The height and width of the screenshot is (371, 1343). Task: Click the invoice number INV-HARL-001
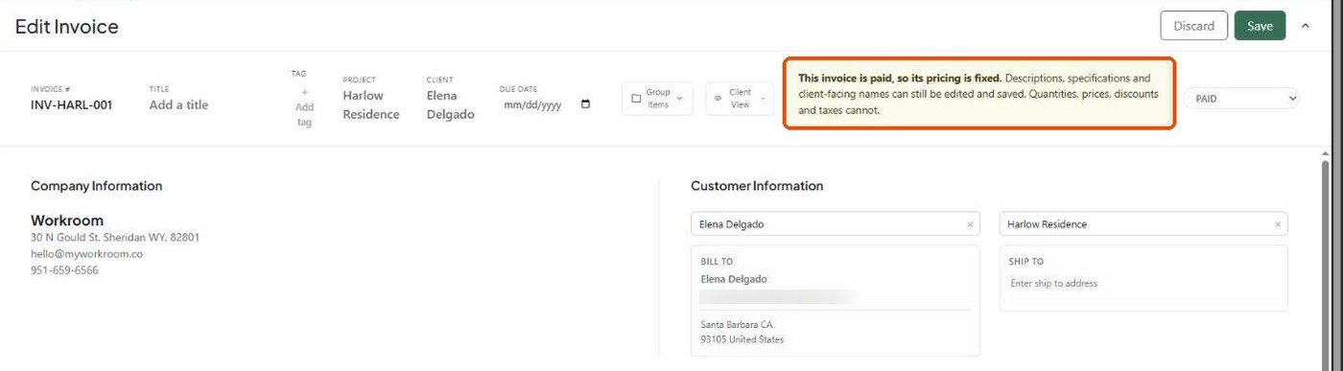coord(71,104)
